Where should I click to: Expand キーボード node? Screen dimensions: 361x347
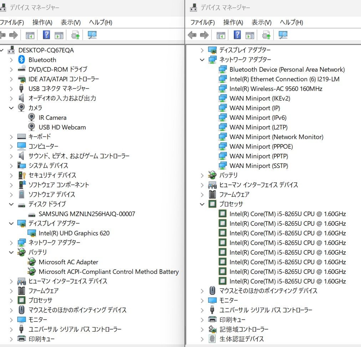click(11, 137)
